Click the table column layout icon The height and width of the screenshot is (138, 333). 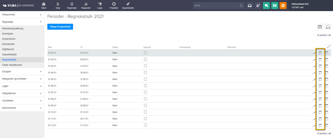[320, 27]
